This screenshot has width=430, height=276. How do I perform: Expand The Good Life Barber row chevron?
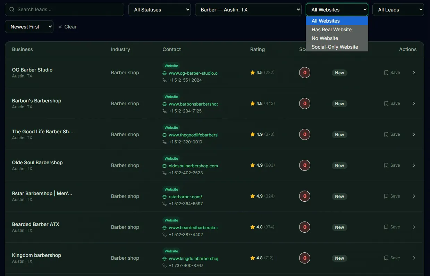(414, 134)
